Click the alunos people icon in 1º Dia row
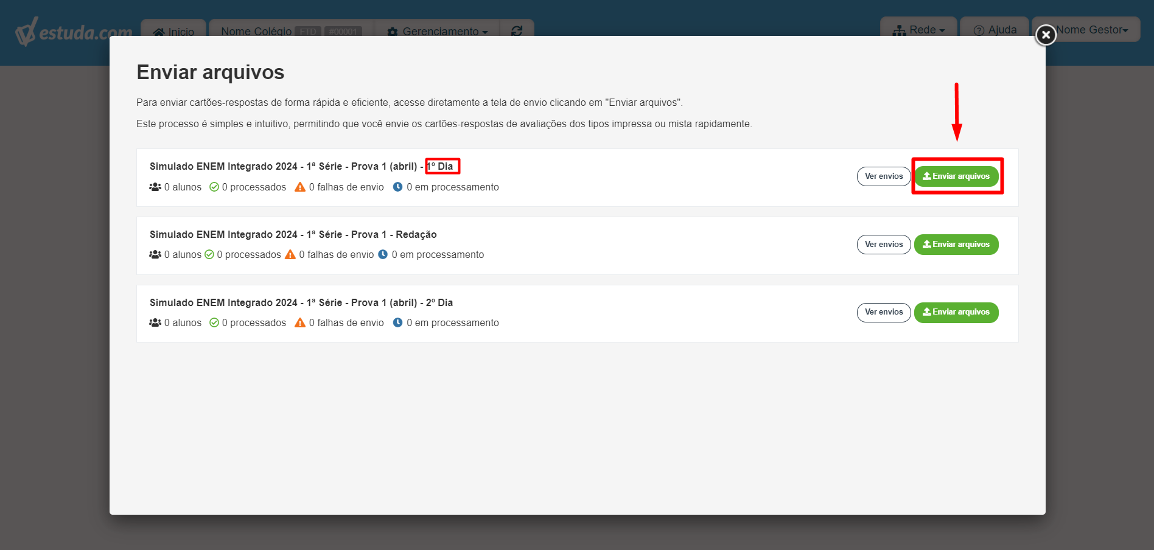 pos(155,187)
